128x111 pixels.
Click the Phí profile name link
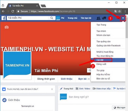[x=63, y=18]
